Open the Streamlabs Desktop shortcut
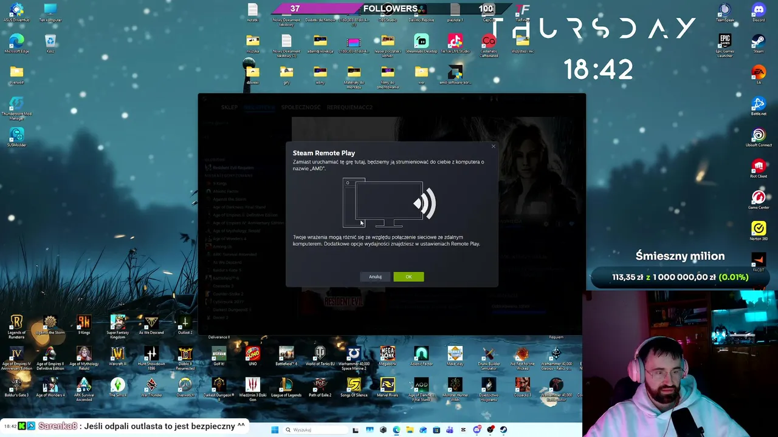Viewport: 778px width, 437px height. click(x=421, y=44)
